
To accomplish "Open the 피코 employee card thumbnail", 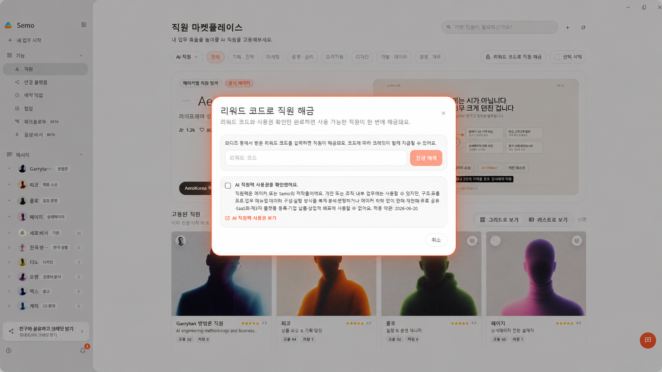I will click(326, 285).
